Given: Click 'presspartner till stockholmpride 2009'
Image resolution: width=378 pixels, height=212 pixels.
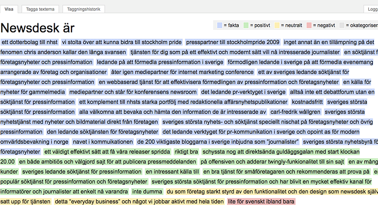Looking at the screenshot, I should click(x=233, y=42).
